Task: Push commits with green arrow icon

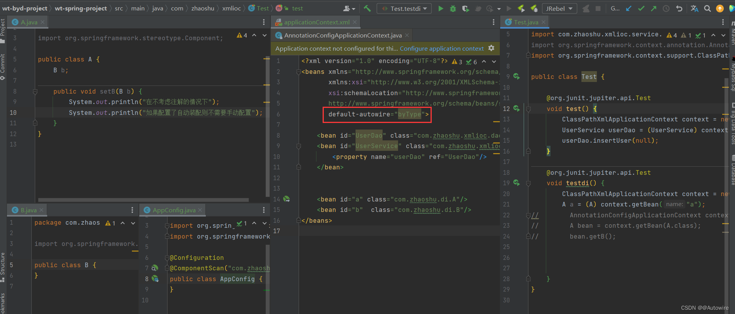Action: 653,9
